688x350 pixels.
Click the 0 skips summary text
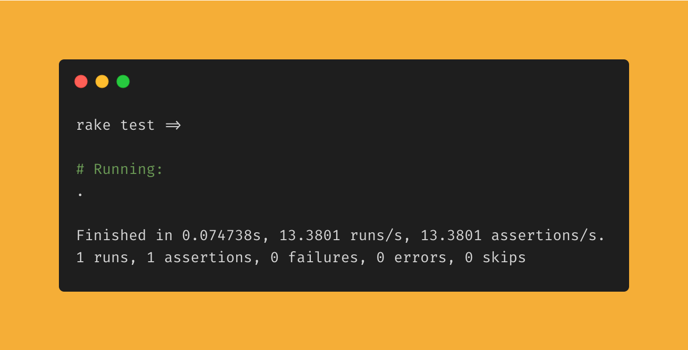pyautogui.click(x=495, y=258)
